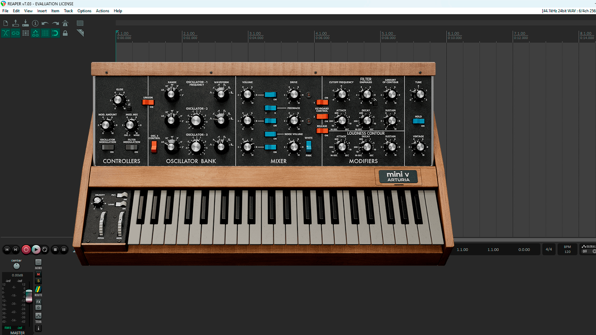Toggle master FX bypass power icon
Screen dimensions: 596x335
click(x=38, y=308)
